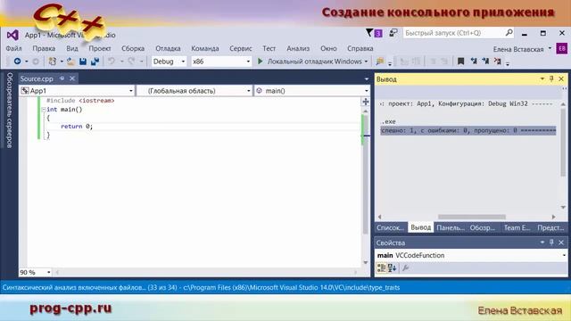Click the user avatar badge EB
571x321 pixels.
[561, 48]
